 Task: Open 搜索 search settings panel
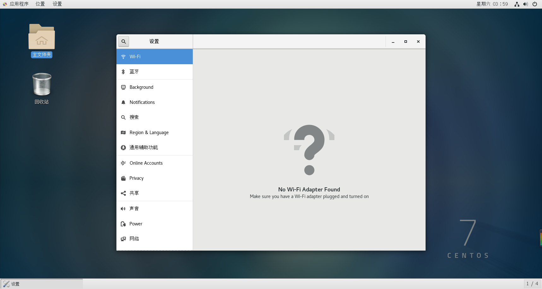155,117
